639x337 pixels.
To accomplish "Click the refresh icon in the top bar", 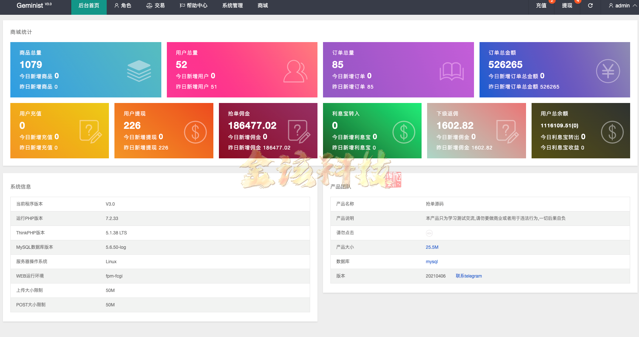I will tap(590, 6).
